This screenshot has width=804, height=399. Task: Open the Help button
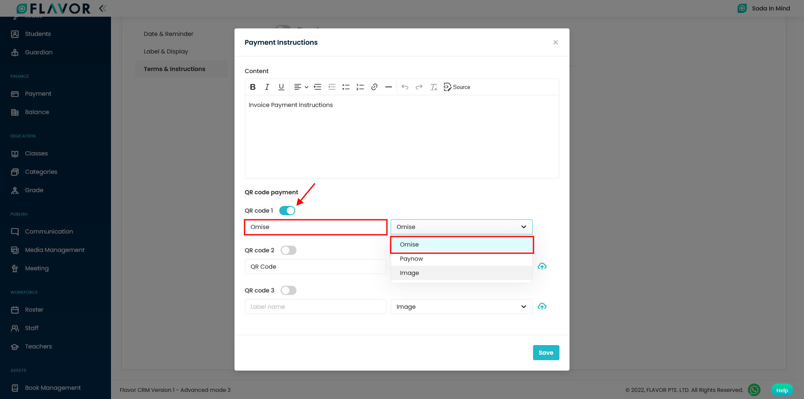(x=782, y=390)
